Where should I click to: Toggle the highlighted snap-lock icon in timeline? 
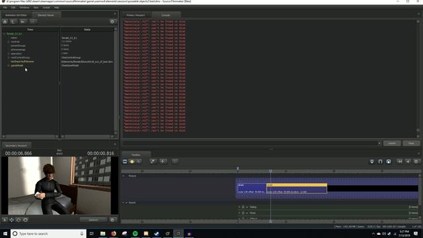[389, 161]
